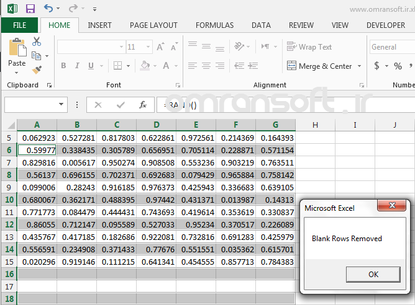Click the Insert Function fx icon
415x305 pixels.
click(x=143, y=105)
